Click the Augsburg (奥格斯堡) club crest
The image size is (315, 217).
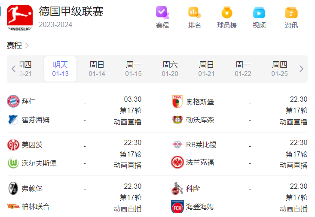click(x=177, y=102)
